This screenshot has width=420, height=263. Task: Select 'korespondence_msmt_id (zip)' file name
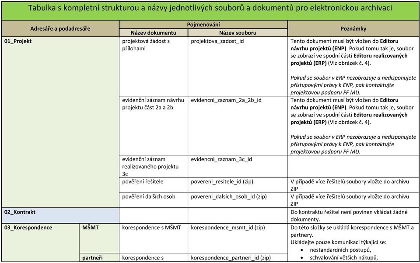pyautogui.click(x=227, y=228)
